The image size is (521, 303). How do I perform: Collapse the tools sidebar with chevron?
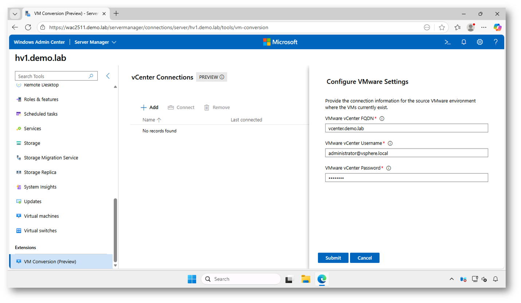coord(108,76)
